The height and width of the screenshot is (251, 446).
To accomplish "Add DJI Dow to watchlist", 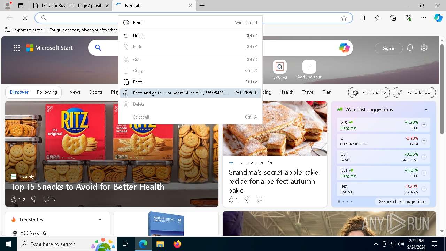I will pos(424,157).
